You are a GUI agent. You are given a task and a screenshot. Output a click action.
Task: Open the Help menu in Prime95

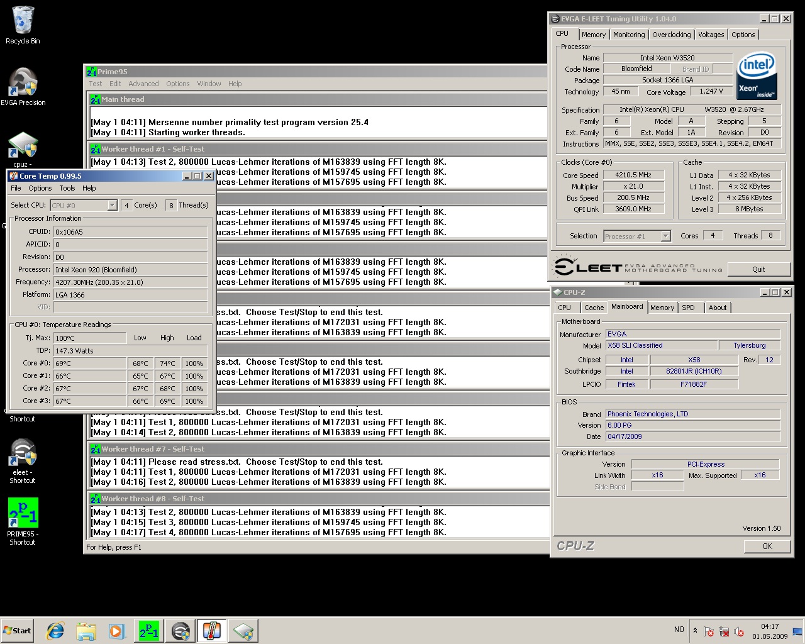coord(235,84)
